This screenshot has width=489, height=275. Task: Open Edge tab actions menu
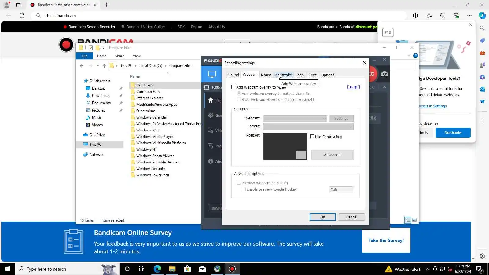coord(18,5)
